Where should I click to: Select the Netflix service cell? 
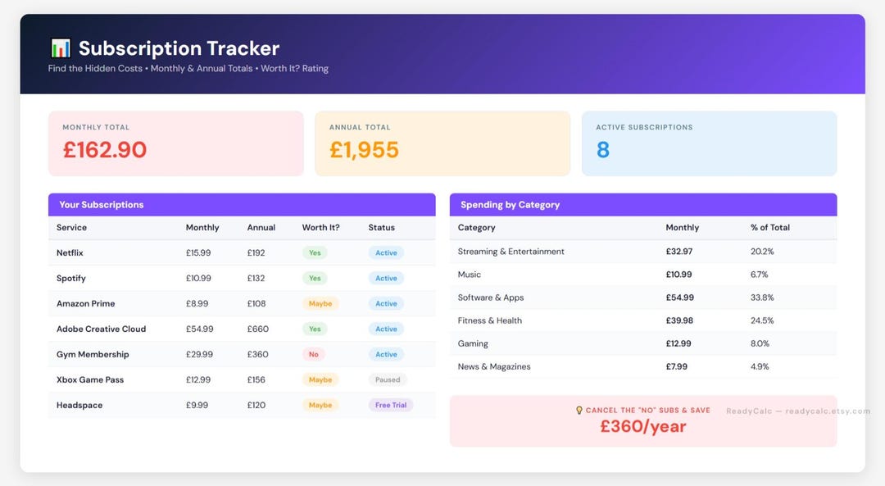point(70,253)
